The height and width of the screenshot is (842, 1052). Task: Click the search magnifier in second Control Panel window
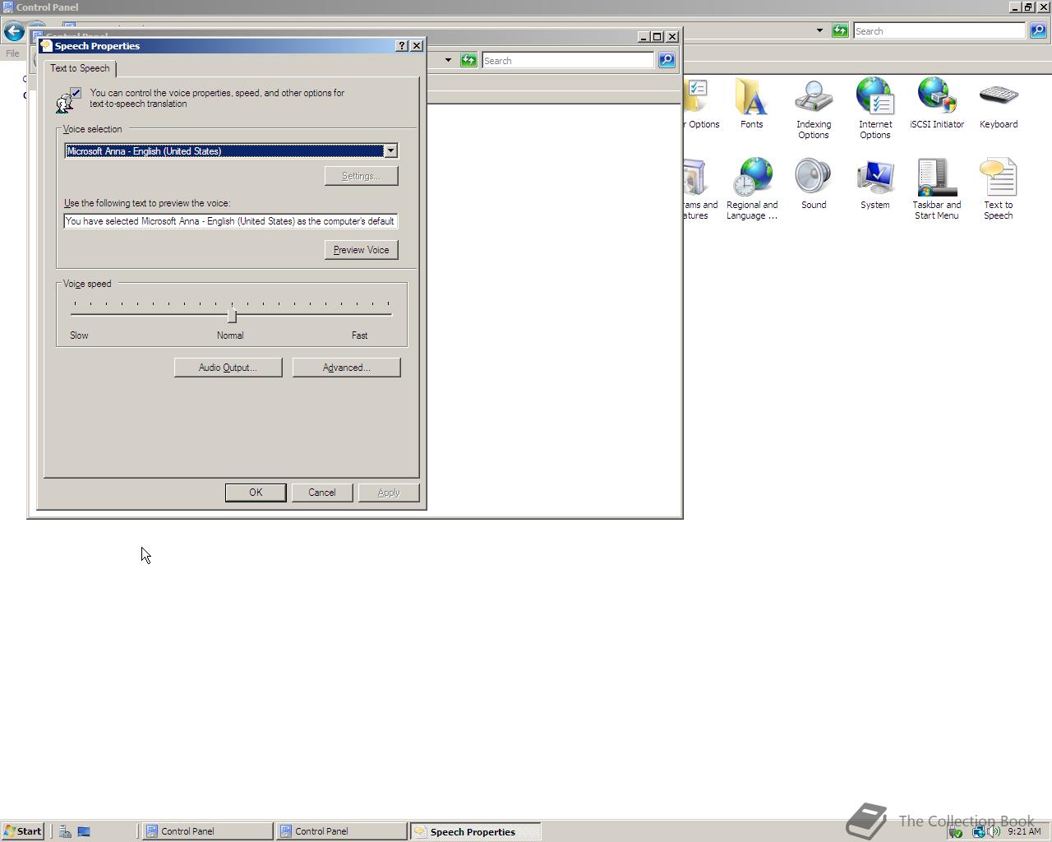pyautogui.click(x=667, y=60)
